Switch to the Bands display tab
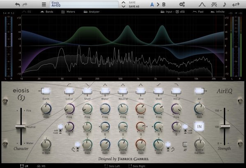 [x=47, y=12]
